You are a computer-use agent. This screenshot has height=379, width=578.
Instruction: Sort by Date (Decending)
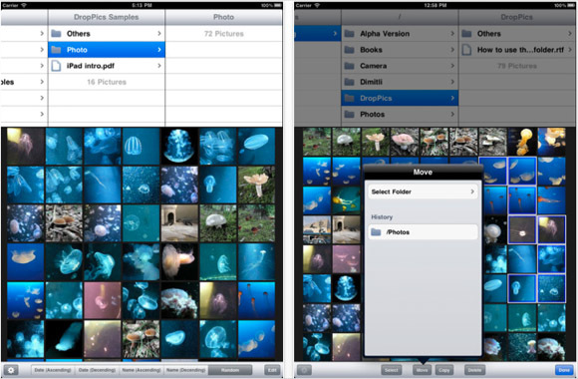(98, 370)
